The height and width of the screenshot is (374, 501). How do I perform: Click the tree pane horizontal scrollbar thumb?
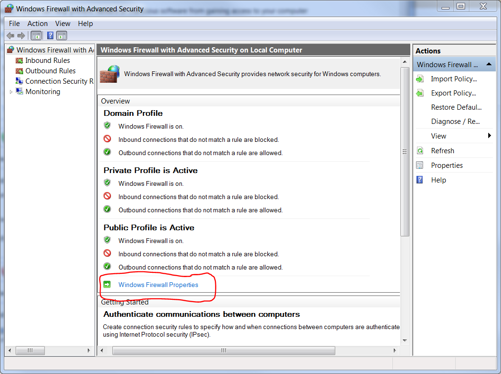tap(30, 350)
